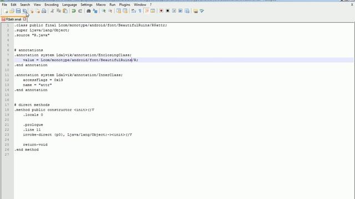Open the Plugins menu
The height and width of the screenshot is (199, 355).
point(124,4)
